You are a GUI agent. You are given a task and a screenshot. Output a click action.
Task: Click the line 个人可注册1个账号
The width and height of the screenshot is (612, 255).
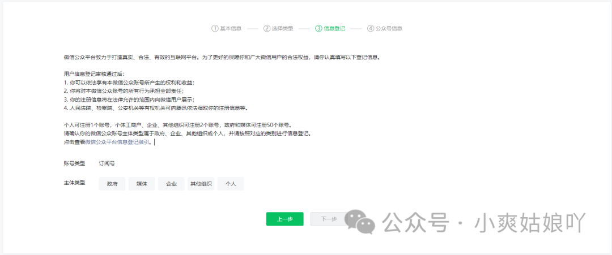[x=177, y=126]
